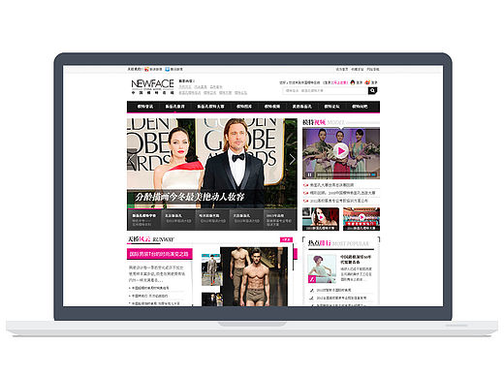Click the NEWFACE site logo
The height and width of the screenshot is (378, 504).
point(152,86)
